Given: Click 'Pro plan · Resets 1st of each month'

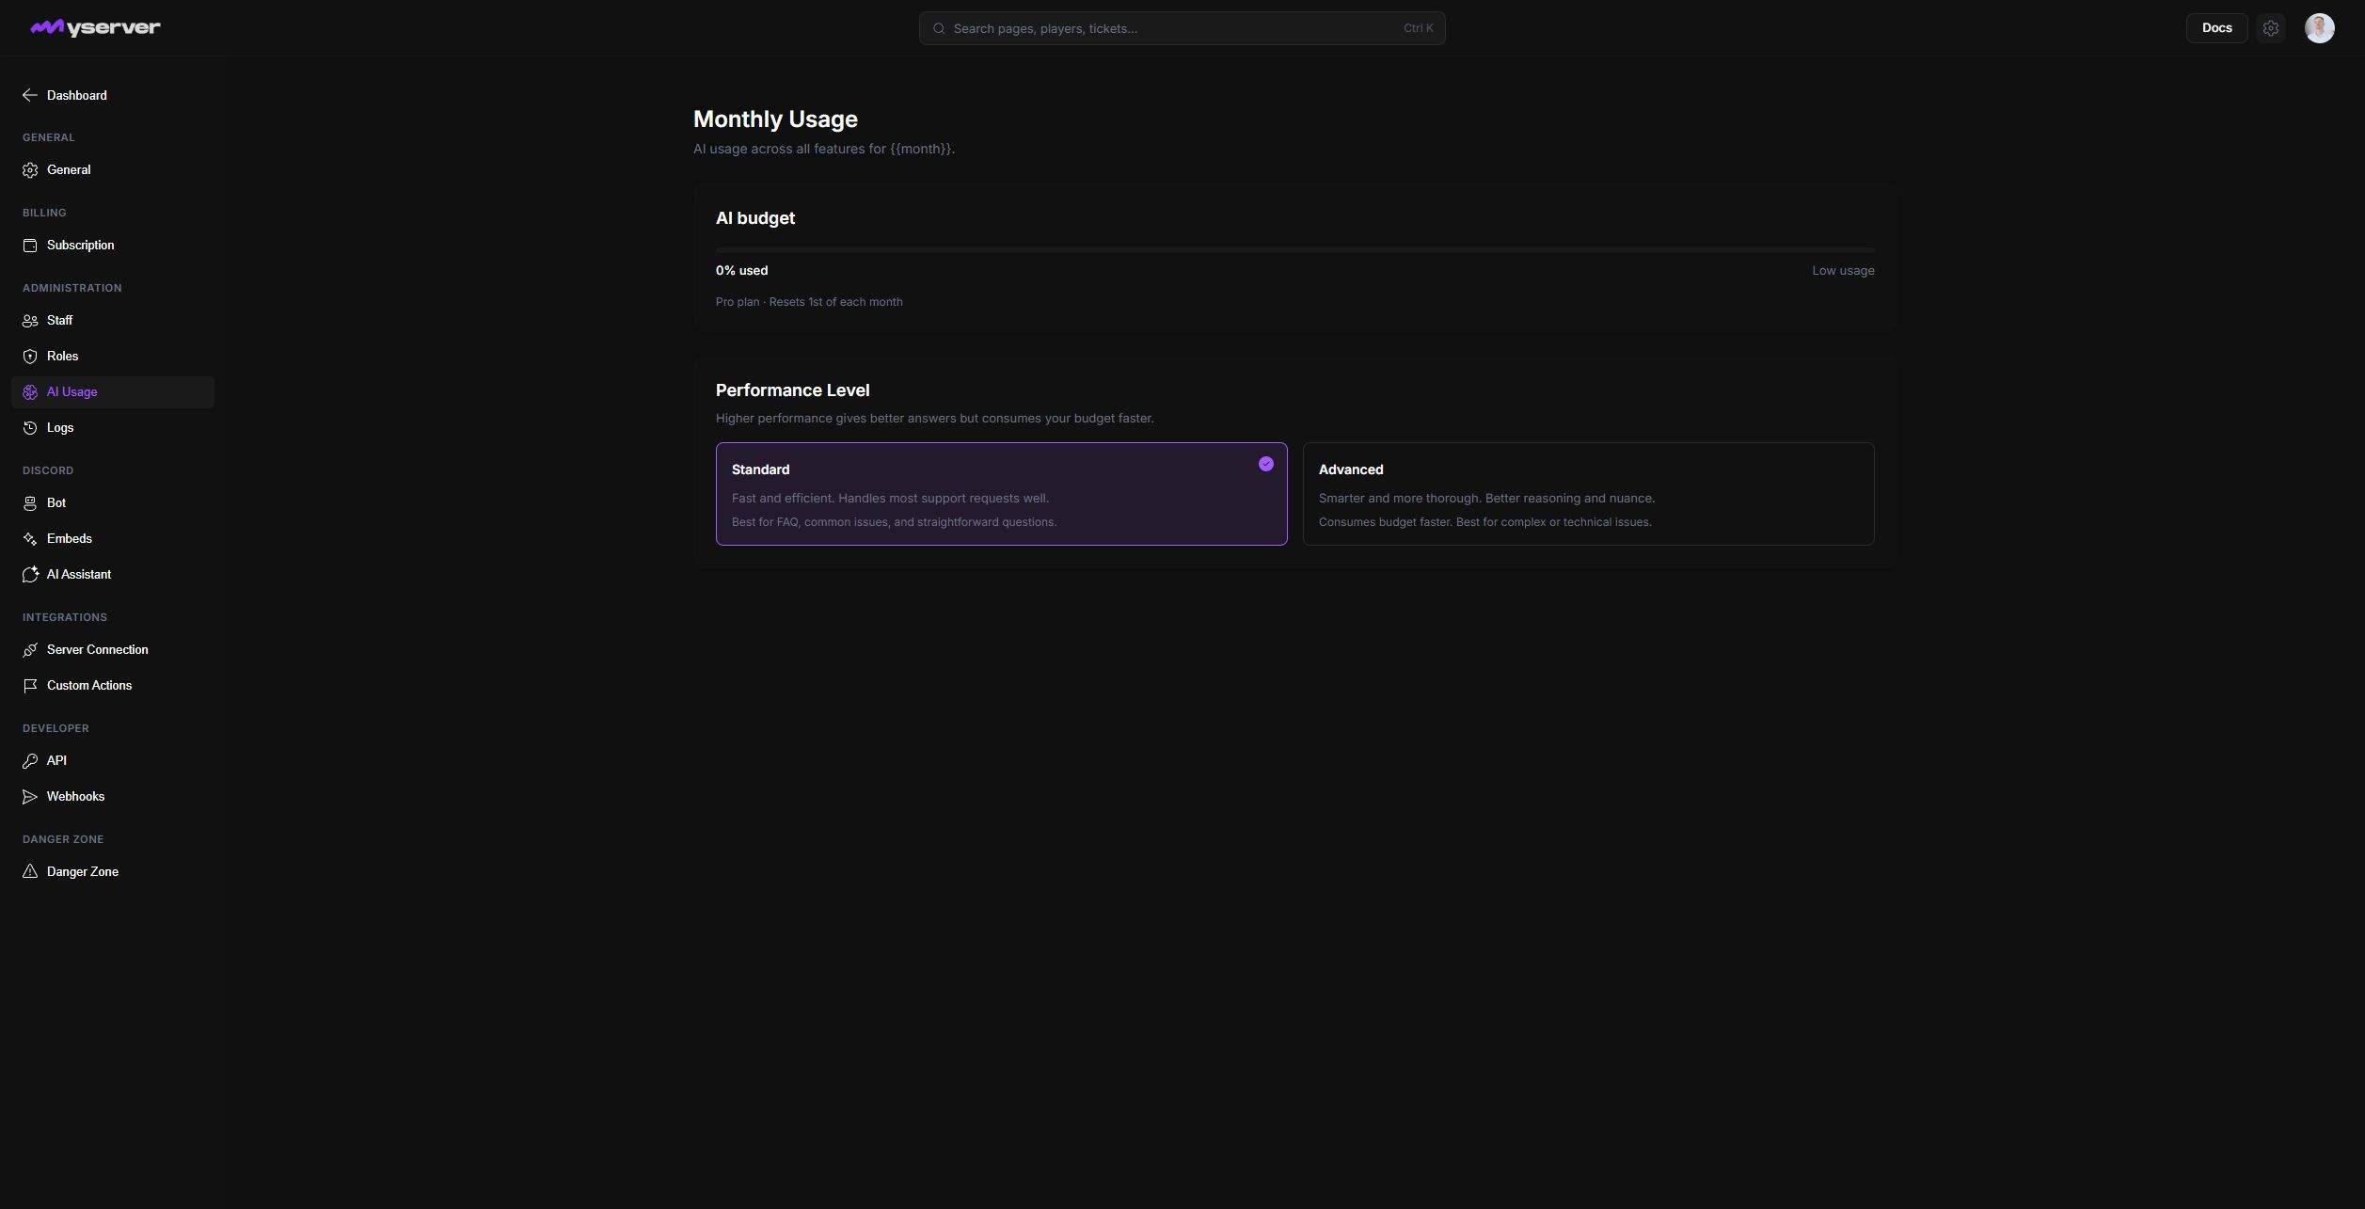Looking at the screenshot, I should click(809, 302).
